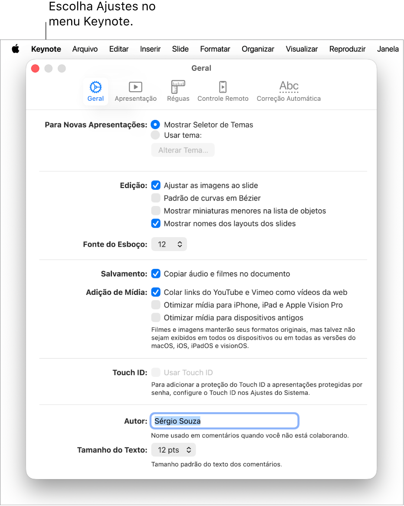Screen dimensions: 404x506
Task: Open the Inserir menu
Action: click(x=150, y=49)
